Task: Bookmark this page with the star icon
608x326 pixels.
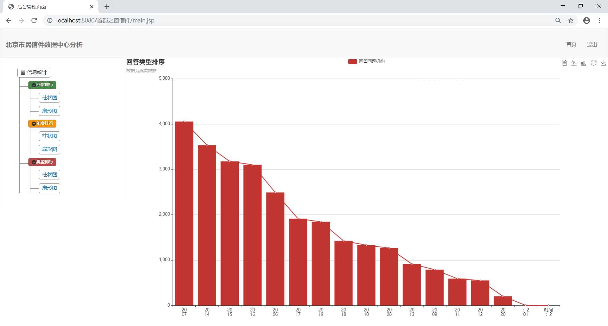Action: (x=571, y=20)
